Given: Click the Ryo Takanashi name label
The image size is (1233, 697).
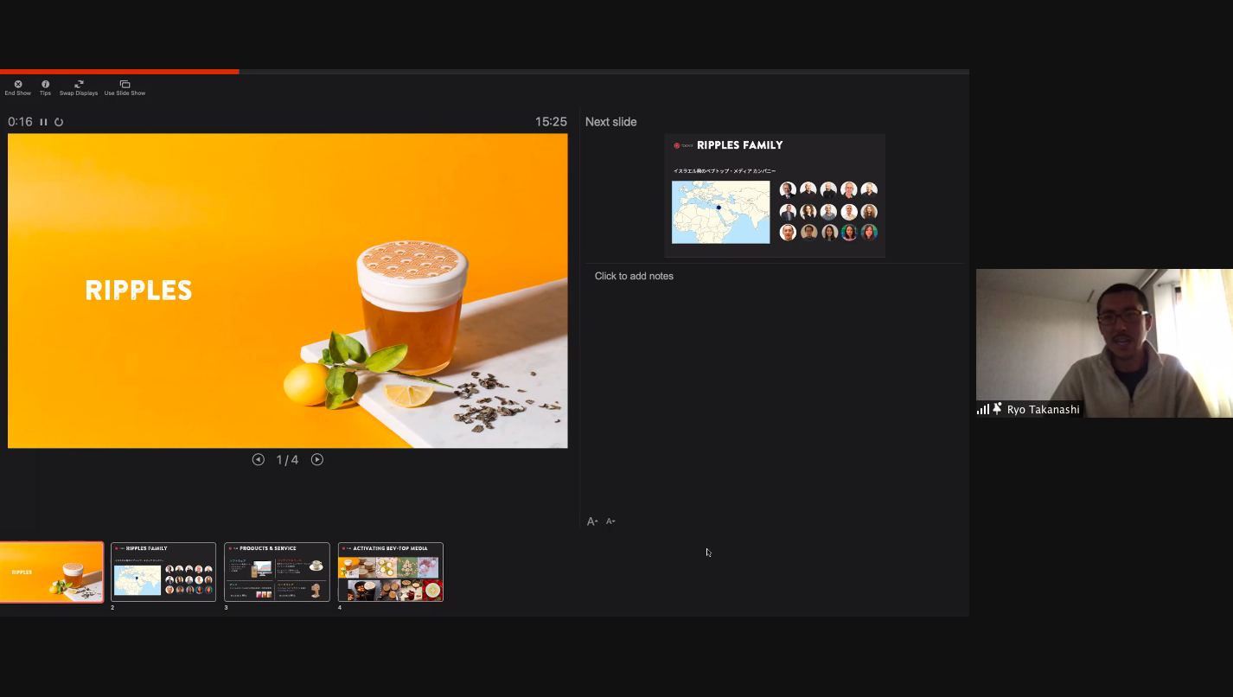Looking at the screenshot, I should coord(1044,410).
